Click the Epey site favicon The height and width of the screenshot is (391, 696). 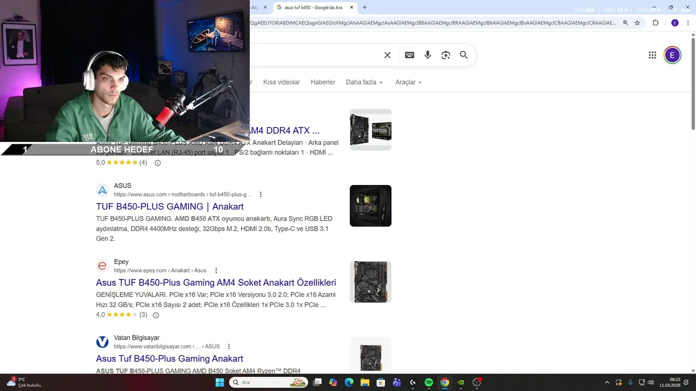pos(102,266)
